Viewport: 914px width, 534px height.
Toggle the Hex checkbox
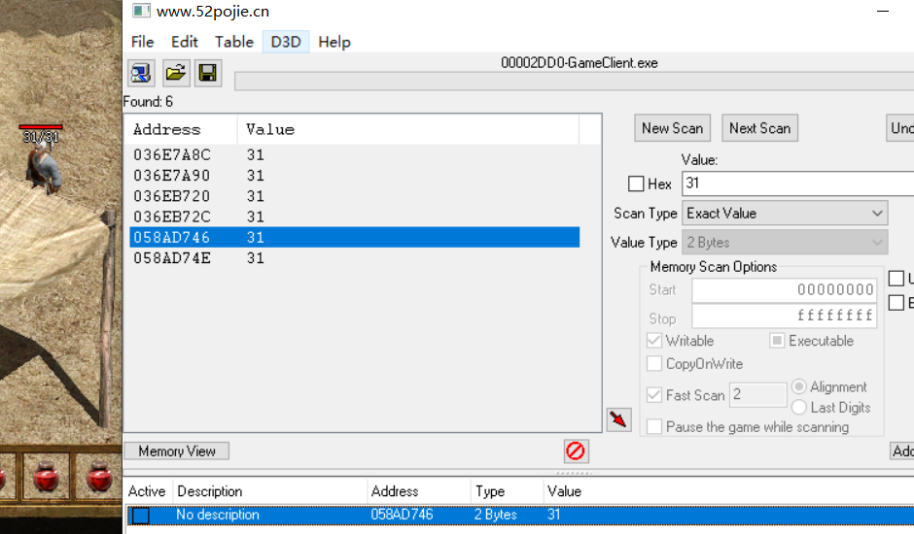pos(636,184)
